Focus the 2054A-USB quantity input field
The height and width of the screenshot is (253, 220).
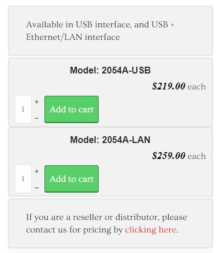(23, 109)
